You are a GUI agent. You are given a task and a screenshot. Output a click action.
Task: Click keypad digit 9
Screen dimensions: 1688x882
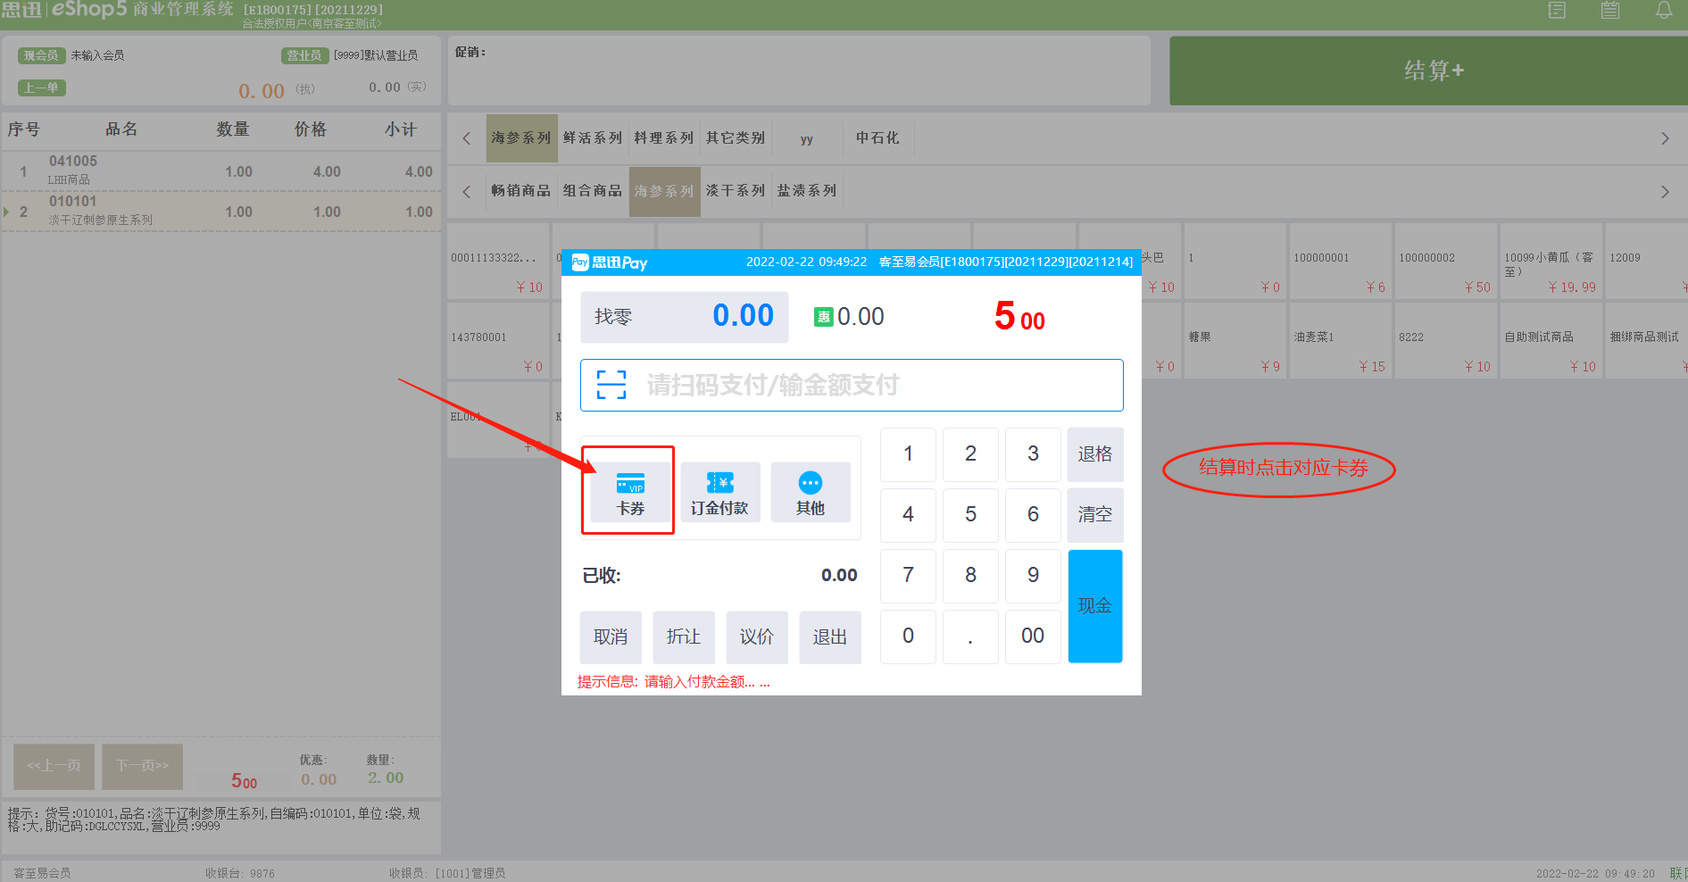click(x=1033, y=575)
